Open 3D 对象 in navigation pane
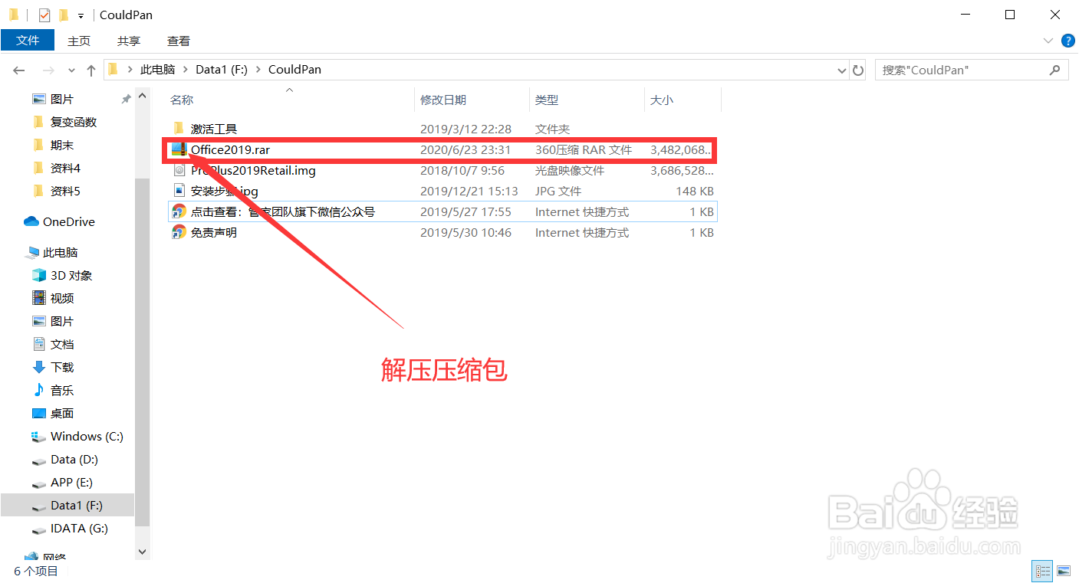The height and width of the screenshot is (583, 1079). pos(71,275)
